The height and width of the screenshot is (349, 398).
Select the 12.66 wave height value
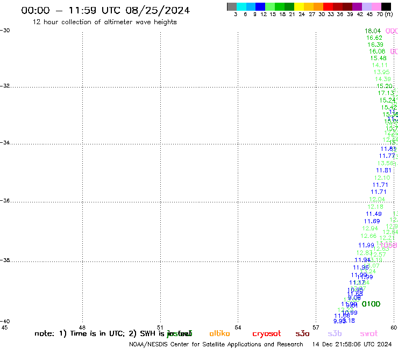368,236
